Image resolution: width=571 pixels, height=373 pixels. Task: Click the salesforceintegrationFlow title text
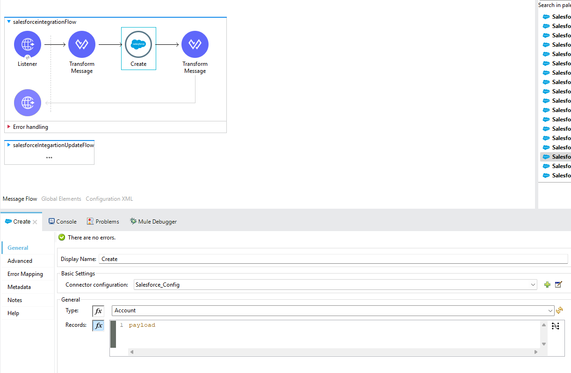44,22
